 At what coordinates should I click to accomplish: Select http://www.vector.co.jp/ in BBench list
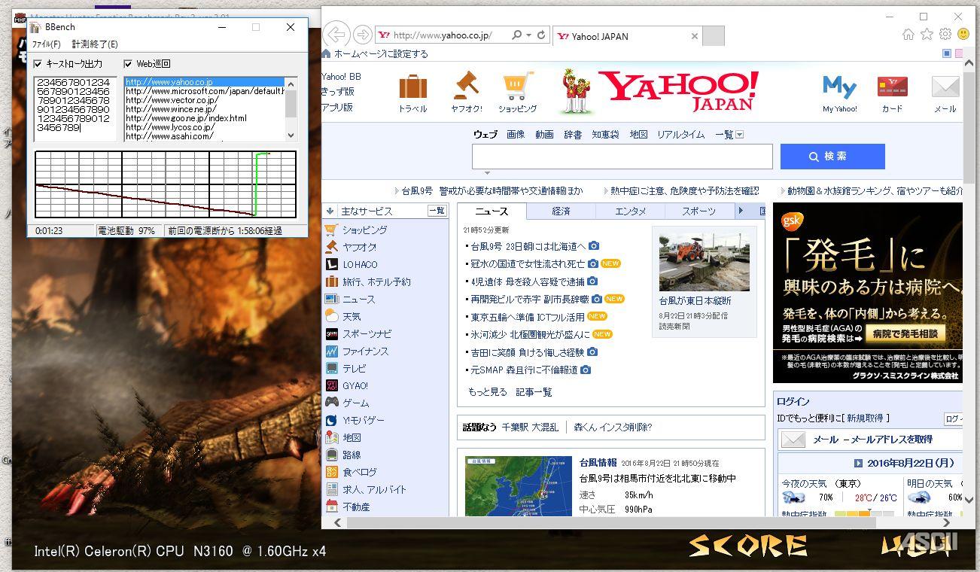point(172,100)
